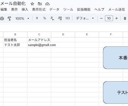Screen dimensions: 128x106
Task: Select column F header
Action: [111, 35]
